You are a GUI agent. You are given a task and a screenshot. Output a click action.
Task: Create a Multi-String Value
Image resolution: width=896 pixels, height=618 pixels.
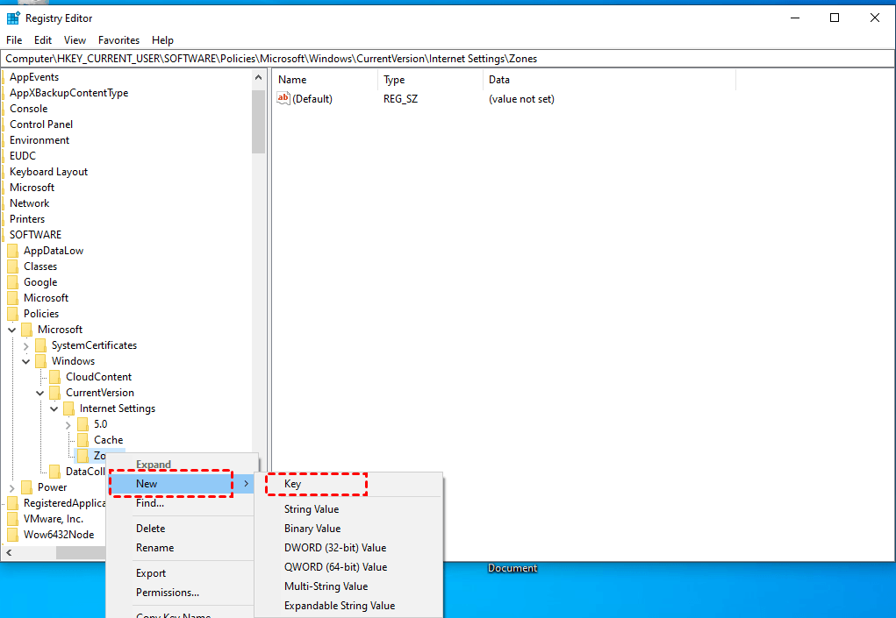click(x=348, y=586)
